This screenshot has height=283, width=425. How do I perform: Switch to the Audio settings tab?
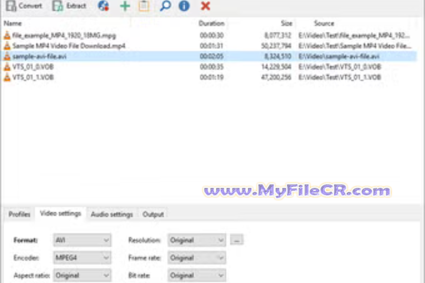(x=112, y=214)
